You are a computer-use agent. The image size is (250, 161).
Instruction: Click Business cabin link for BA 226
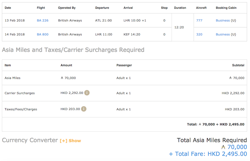pos(223,20)
